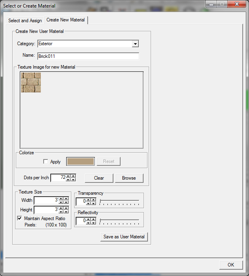Screen dimensions: 249x276
Task: Click left up arrow of Reflectivity spinner
Action: tap(88, 219)
